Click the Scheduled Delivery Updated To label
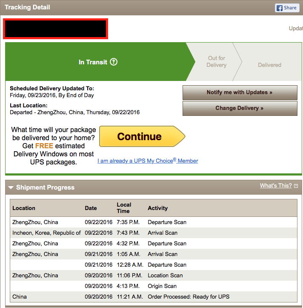This screenshot has height=308, width=303. coord(52,88)
